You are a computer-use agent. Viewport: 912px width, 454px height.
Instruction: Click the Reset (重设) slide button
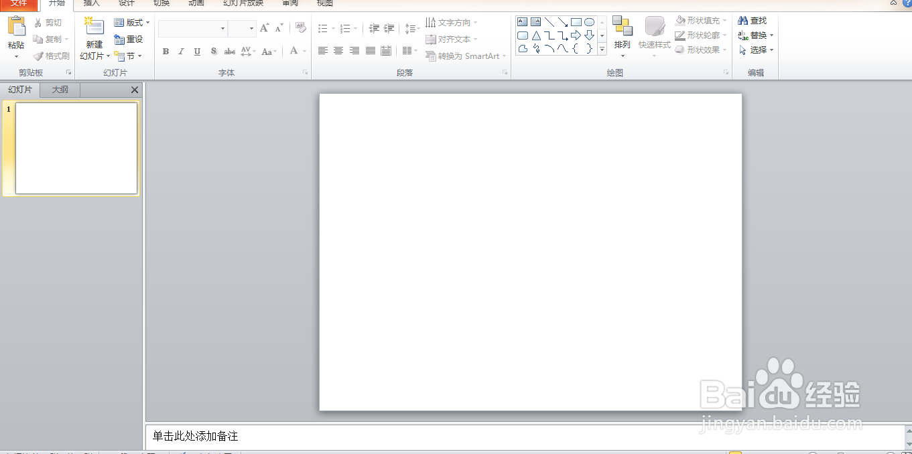129,40
